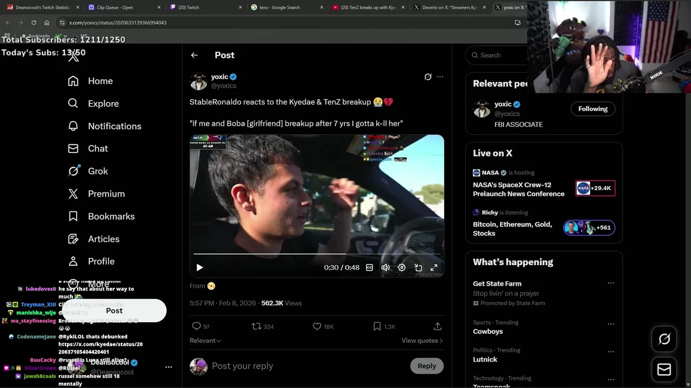Open the x.com link in Twitch chat

(100, 348)
